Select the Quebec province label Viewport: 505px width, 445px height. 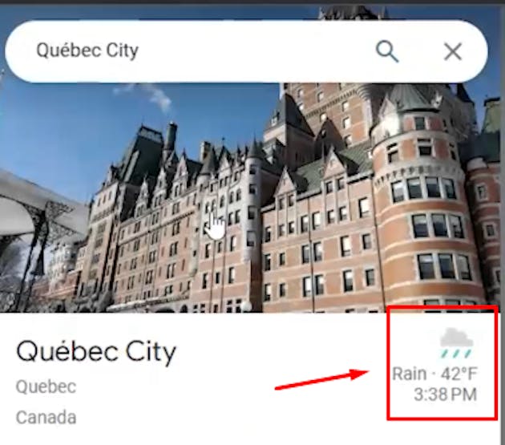pyautogui.click(x=46, y=386)
